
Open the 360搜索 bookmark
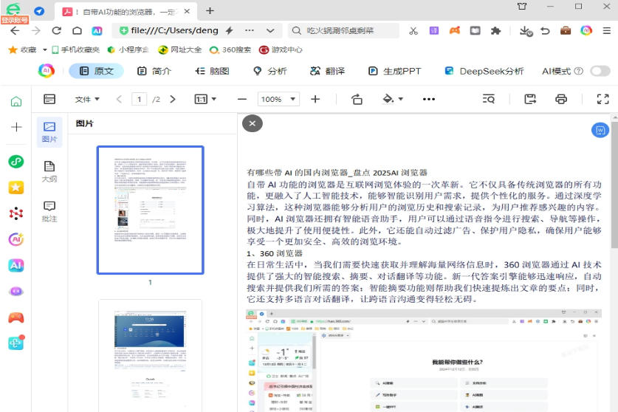(x=230, y=49)
